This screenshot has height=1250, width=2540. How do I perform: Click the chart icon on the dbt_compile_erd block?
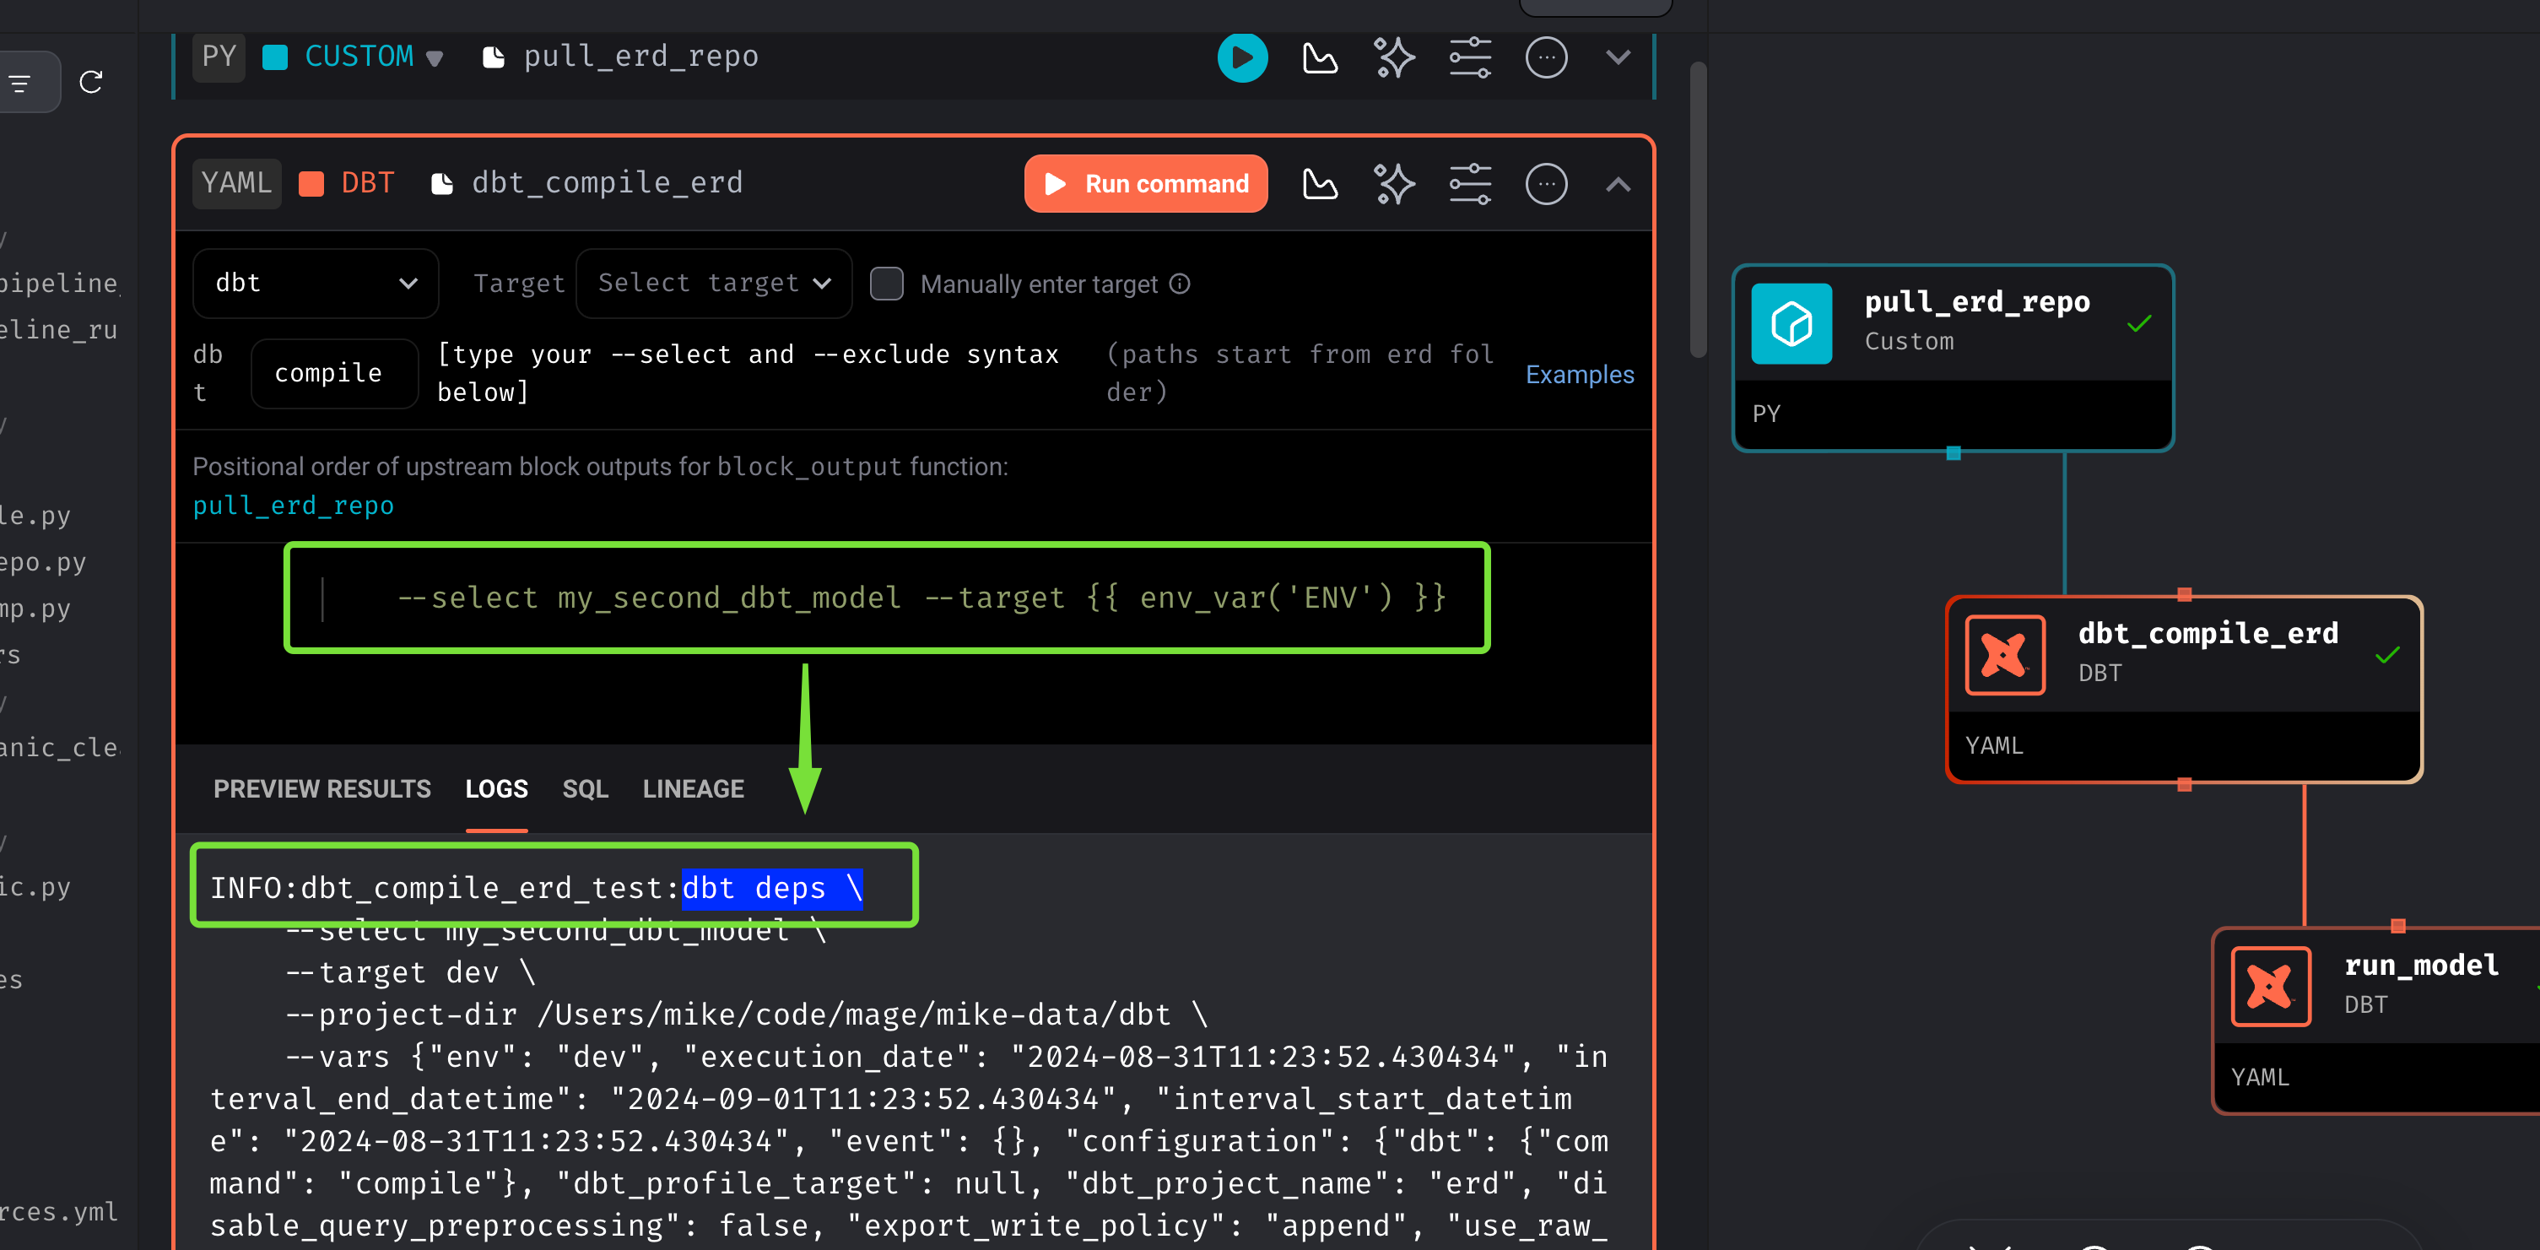(1319, 185)
